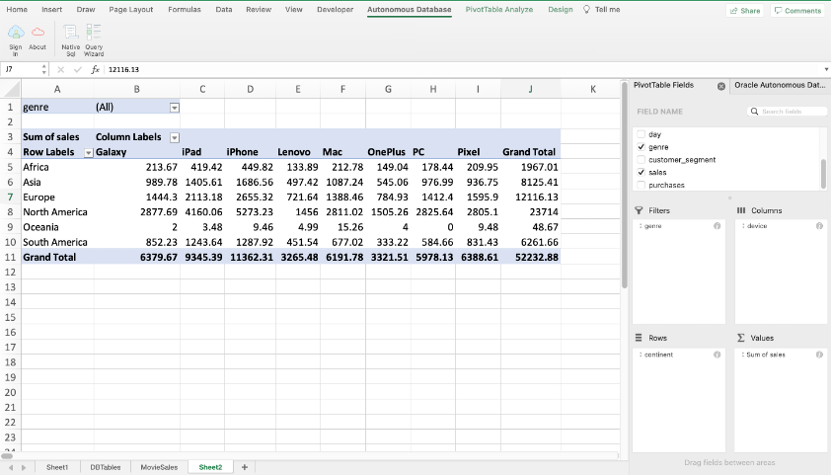Open the Column Labels filter dropdown
This screenshot has height=476, width=831.
click(175, 138)
